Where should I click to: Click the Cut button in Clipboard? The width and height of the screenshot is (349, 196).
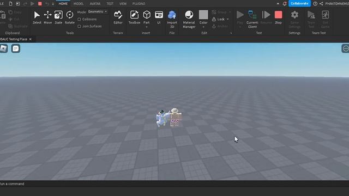tap(14, 20)
